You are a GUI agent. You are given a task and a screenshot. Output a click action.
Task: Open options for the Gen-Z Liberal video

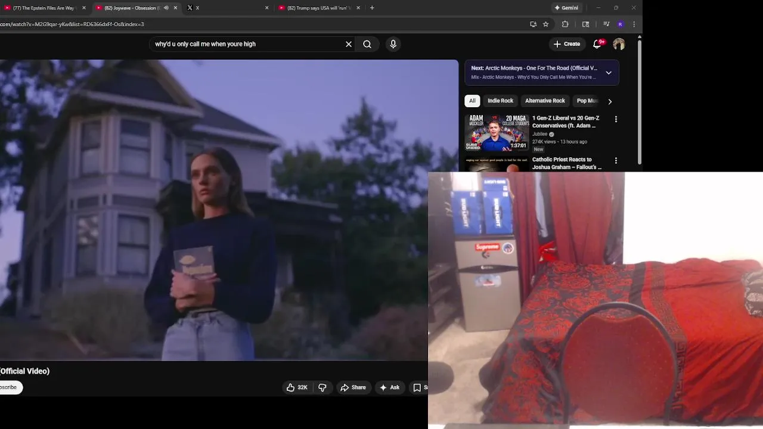pos(616,119)
